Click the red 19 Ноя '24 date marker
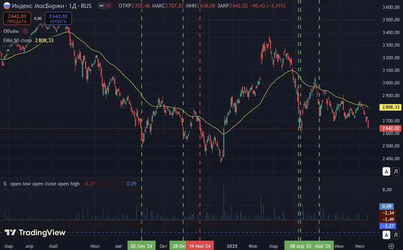The width and height of the screenshot is (403, 250). tap(200, 246)
